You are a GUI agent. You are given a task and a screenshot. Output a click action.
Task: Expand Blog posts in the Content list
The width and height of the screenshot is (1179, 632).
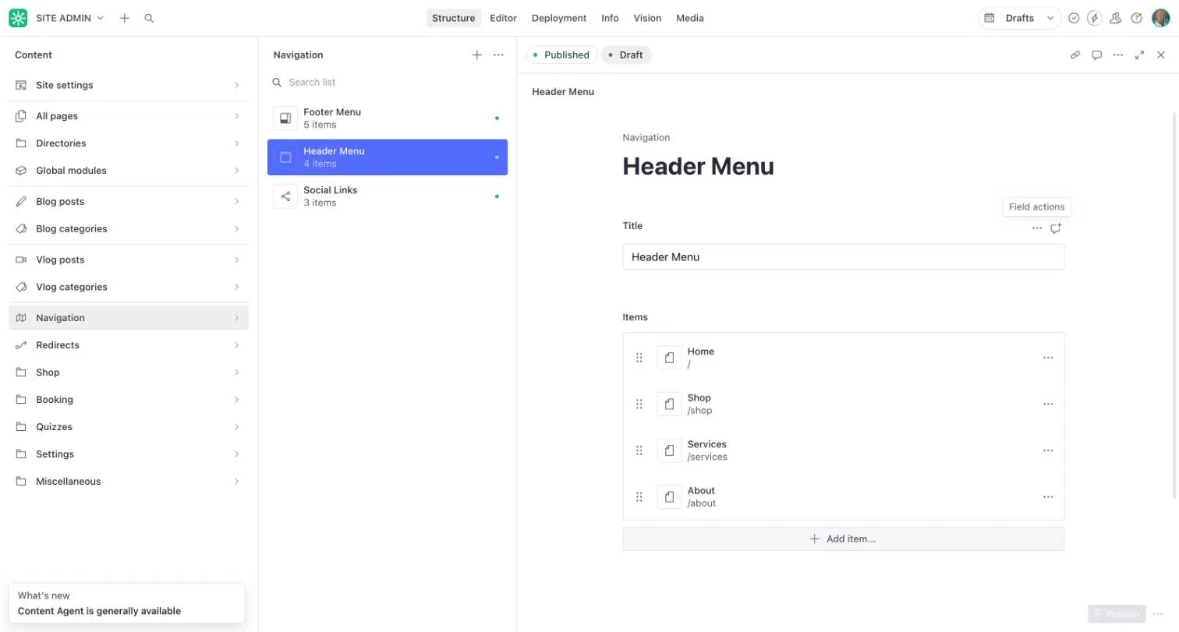(x=129, y=201)
